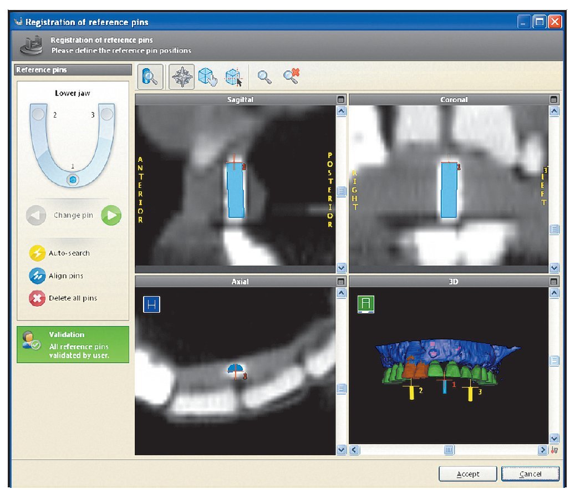Run Auto-search for pins
The width and height of the screenshot is (575, 499).
37,253
